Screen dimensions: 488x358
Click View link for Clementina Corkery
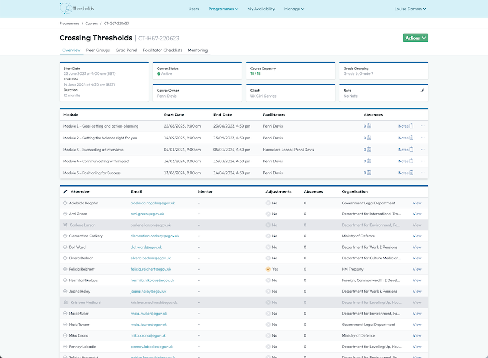(417, 236)
